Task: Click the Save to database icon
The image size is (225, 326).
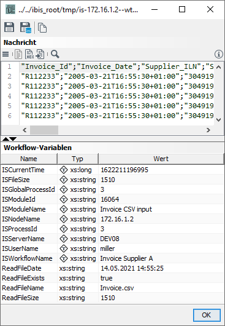Action: 26,28
